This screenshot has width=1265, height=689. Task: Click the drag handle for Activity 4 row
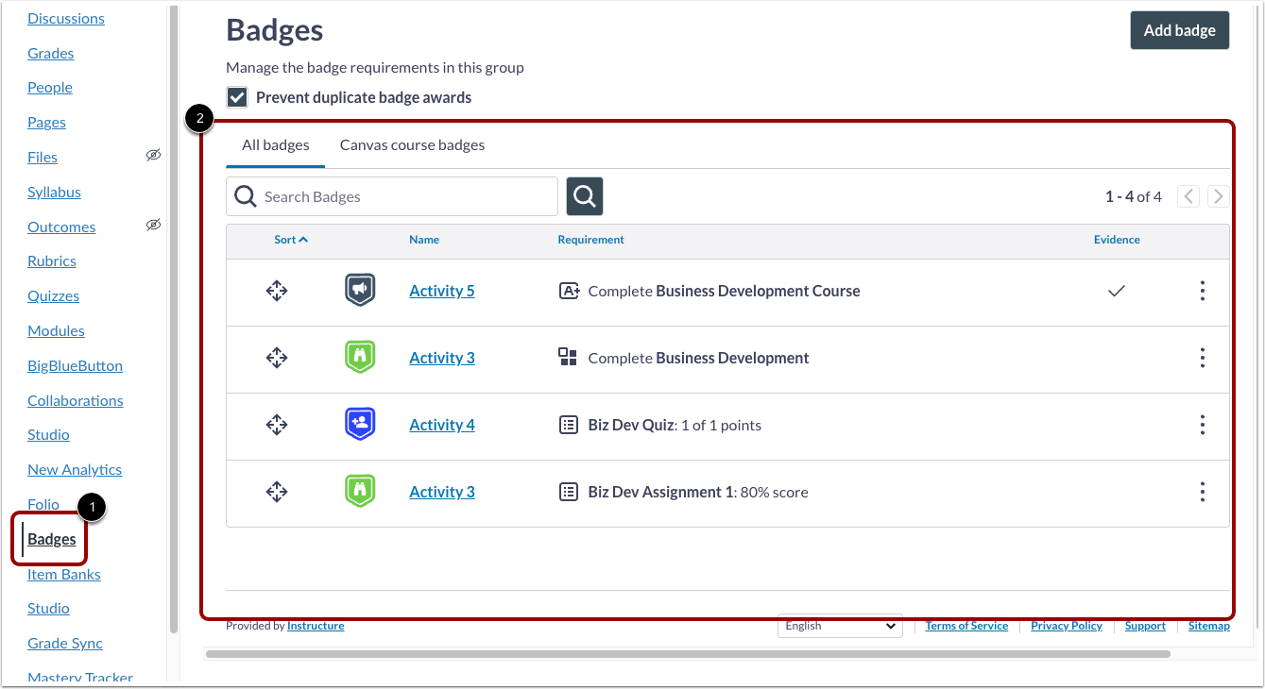click(276, 425)
